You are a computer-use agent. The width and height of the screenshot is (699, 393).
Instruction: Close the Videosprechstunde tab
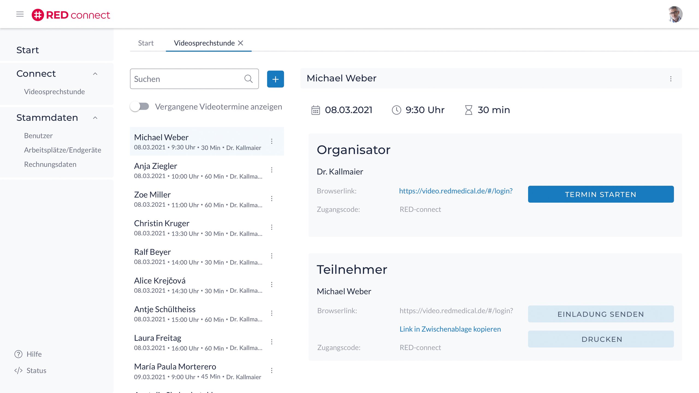(241, 43)
